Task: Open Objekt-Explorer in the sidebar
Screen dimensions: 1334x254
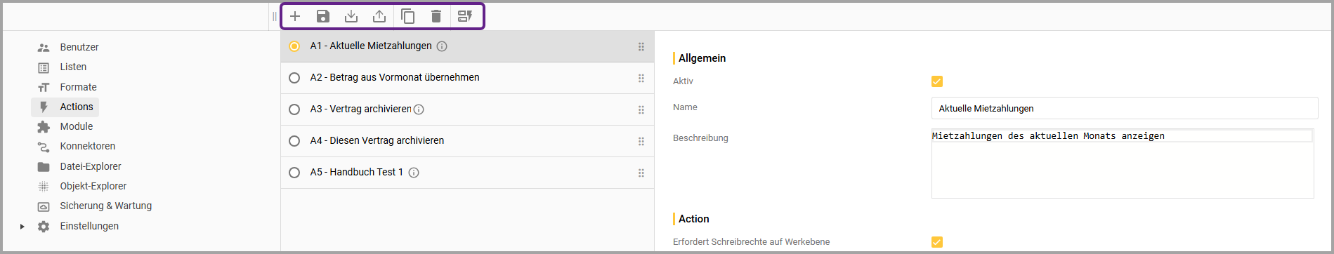Action: tap(93, 186)
